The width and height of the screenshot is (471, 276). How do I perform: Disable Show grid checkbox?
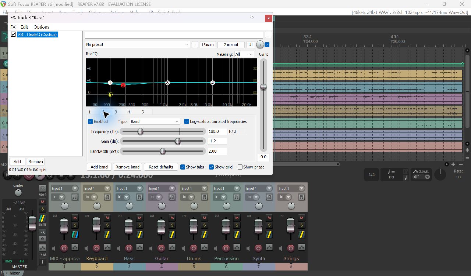[211, 167]
